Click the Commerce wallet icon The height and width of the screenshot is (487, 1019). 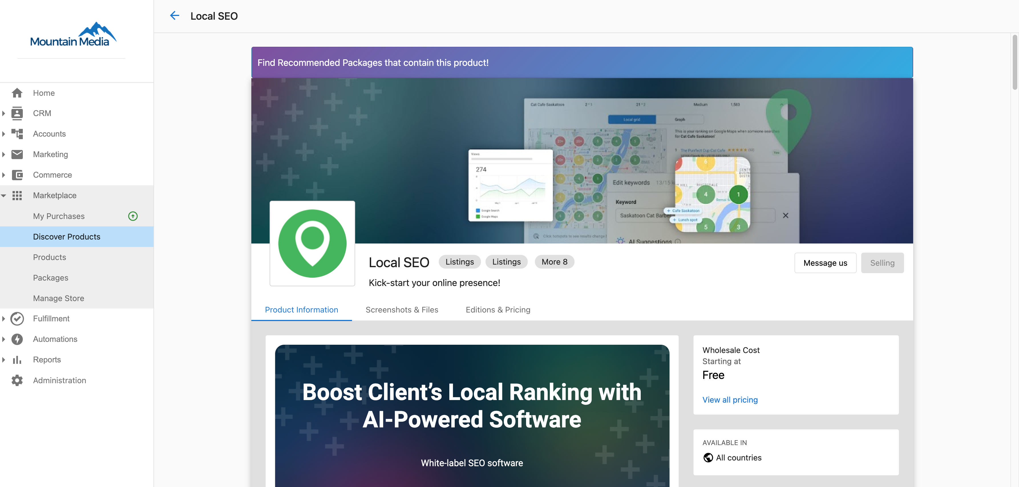click(x=17, y=175)
